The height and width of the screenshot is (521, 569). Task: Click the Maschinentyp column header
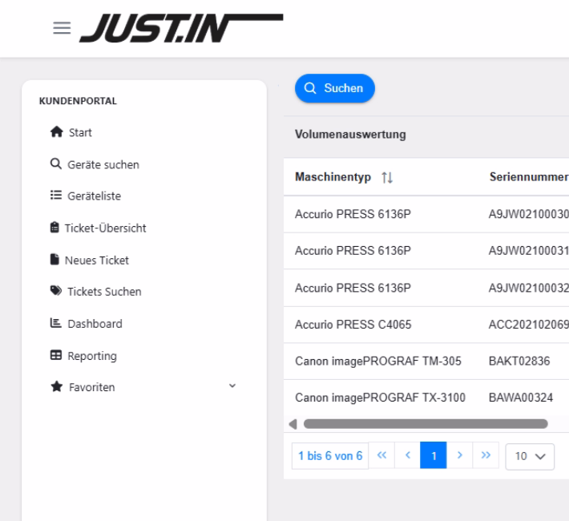click(333, 177)
